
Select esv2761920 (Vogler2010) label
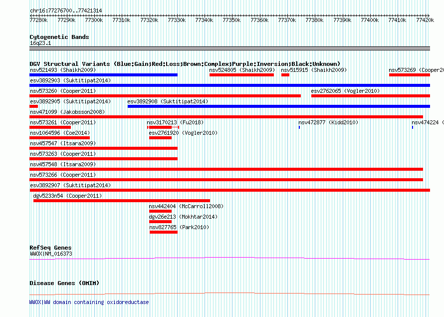pos(183,133)
